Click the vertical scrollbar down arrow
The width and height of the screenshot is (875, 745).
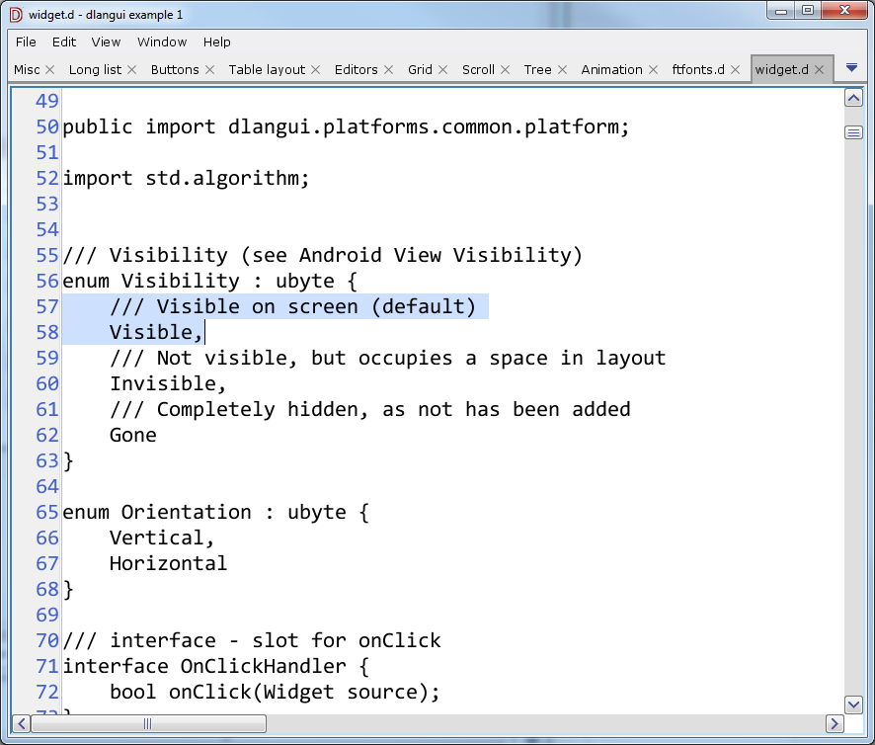tap(854, 704)
